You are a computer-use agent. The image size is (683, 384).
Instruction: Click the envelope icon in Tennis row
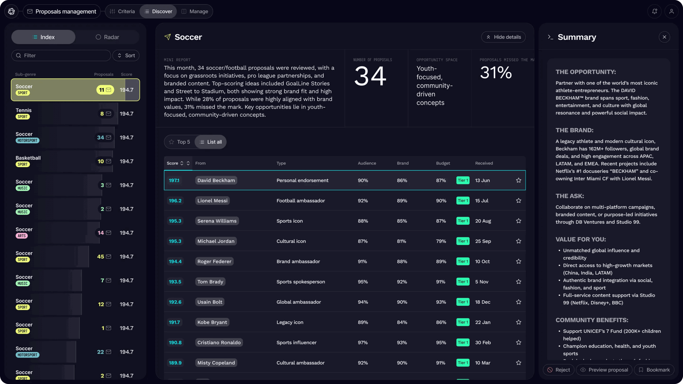coord(109,114)
